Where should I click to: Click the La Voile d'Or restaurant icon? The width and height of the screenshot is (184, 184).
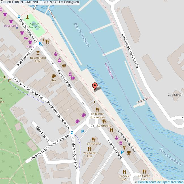[125, 172]
